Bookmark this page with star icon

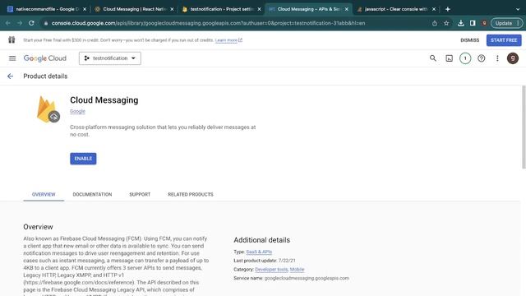point(446,23)
